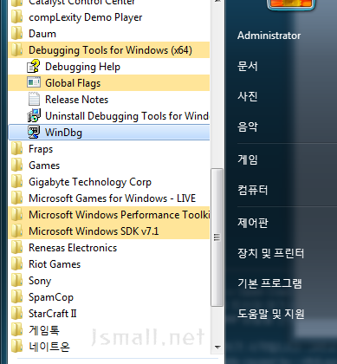Open 제어판 (Control Panel)
The height and width of the screenshot is (364, 337).
(253, 223)
